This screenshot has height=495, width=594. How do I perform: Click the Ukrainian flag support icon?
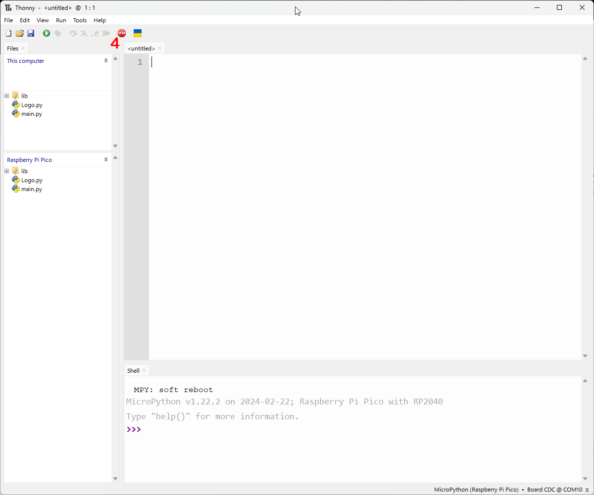[137, 33]
